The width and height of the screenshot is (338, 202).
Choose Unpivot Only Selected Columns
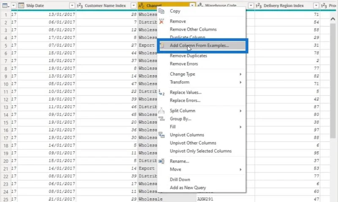(x=202, y=151)
